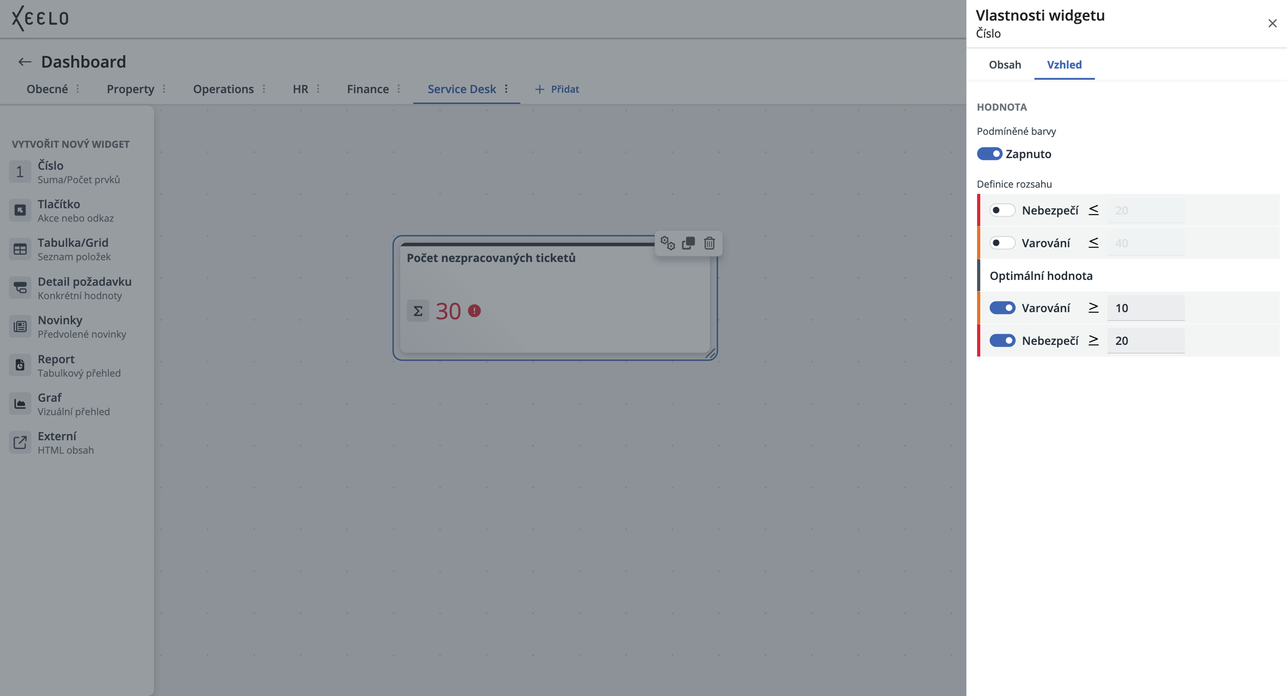This screenshot has height=696, width=1287.
Task: Edit the Nebezpečí ≤ value field
Action: pos(1145,211)
